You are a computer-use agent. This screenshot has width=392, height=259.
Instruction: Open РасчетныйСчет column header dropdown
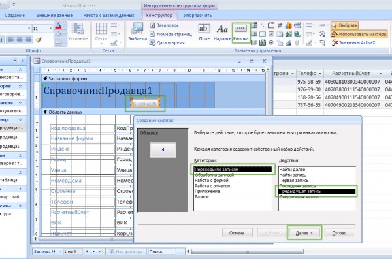[x=380, y=74]
